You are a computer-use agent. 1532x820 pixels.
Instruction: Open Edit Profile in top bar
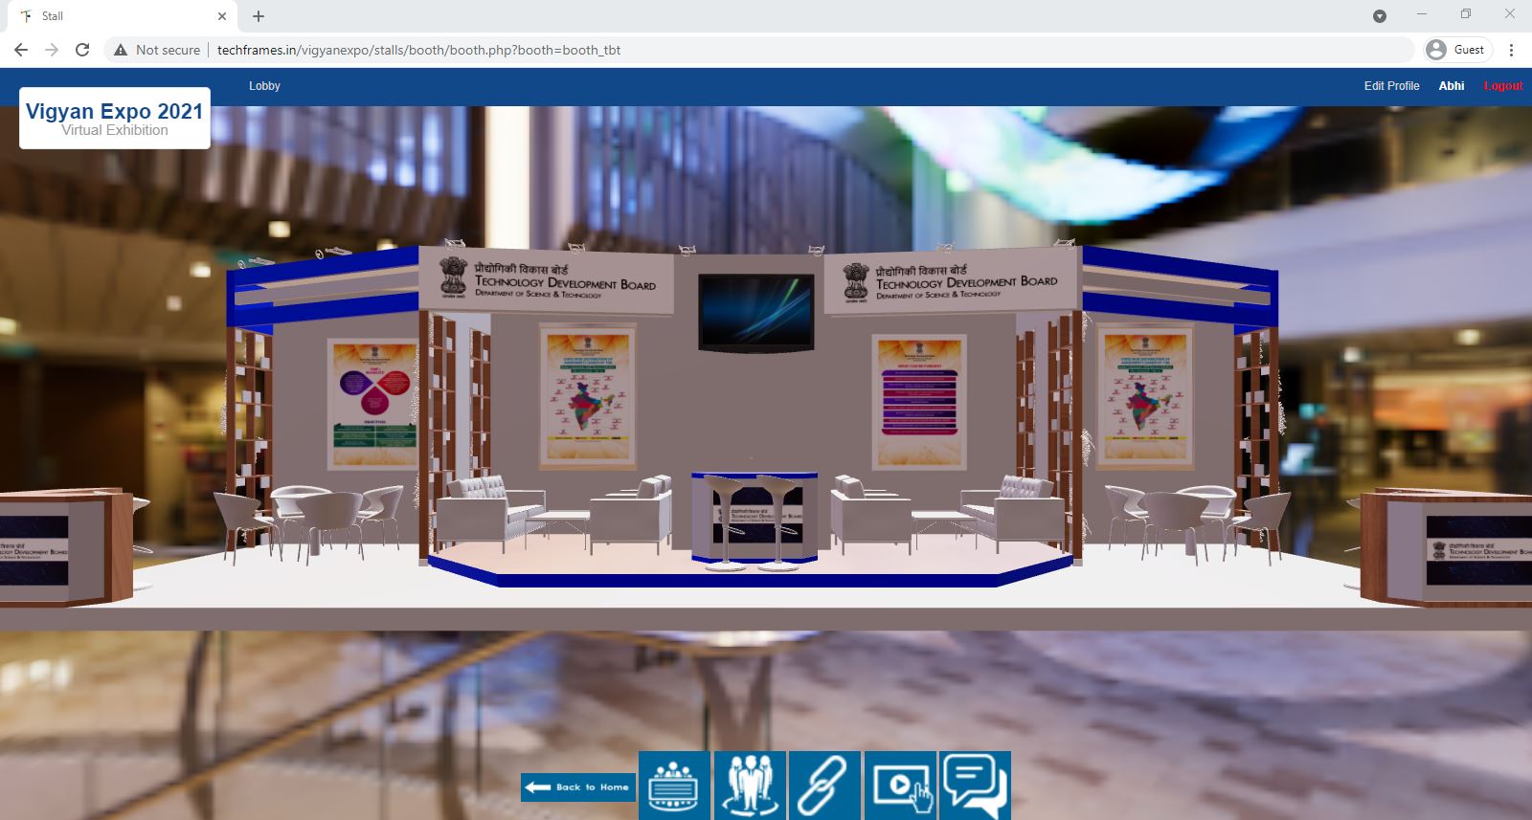1391,86
